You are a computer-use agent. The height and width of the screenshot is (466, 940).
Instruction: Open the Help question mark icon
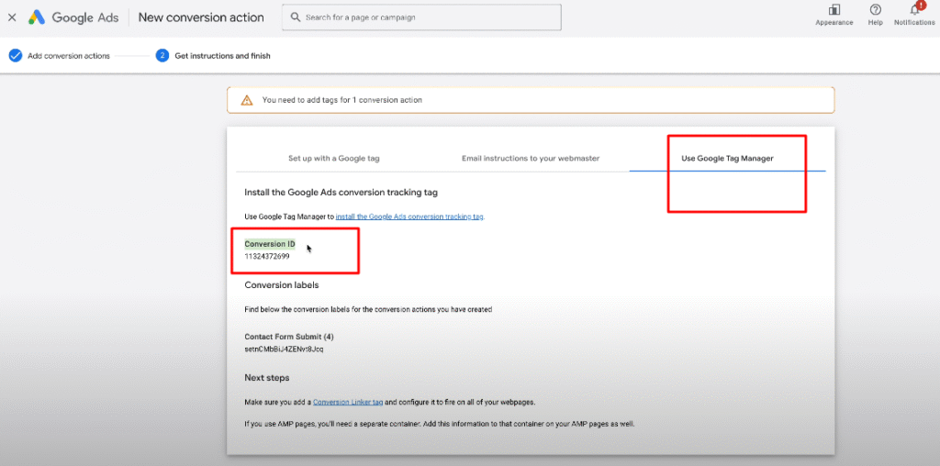(875, 9)
